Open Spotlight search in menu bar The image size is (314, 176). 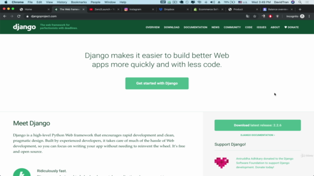(300, 2)
